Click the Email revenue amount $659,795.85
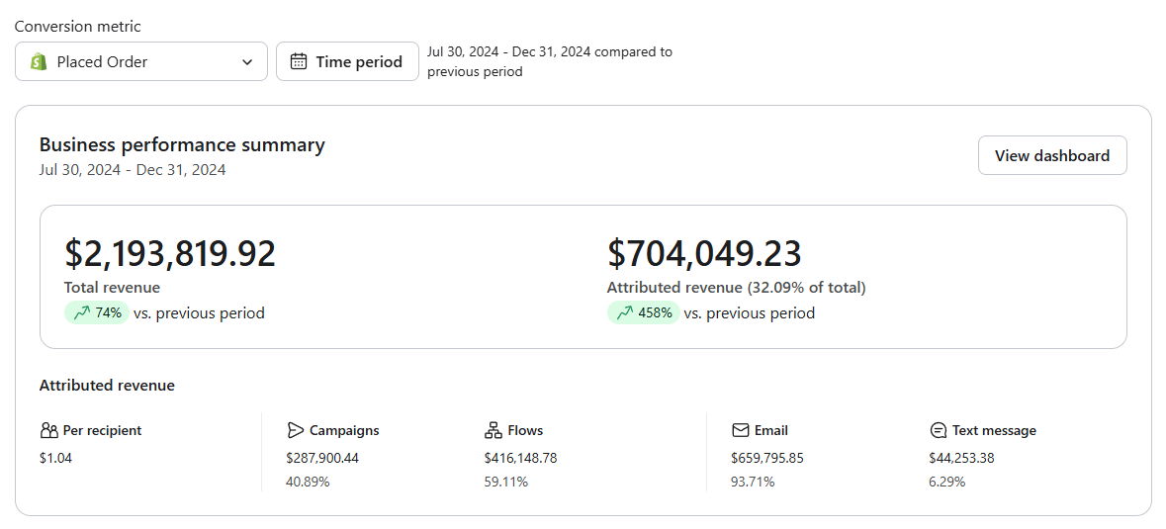The image size is (1166, 529). pos(767,458)
